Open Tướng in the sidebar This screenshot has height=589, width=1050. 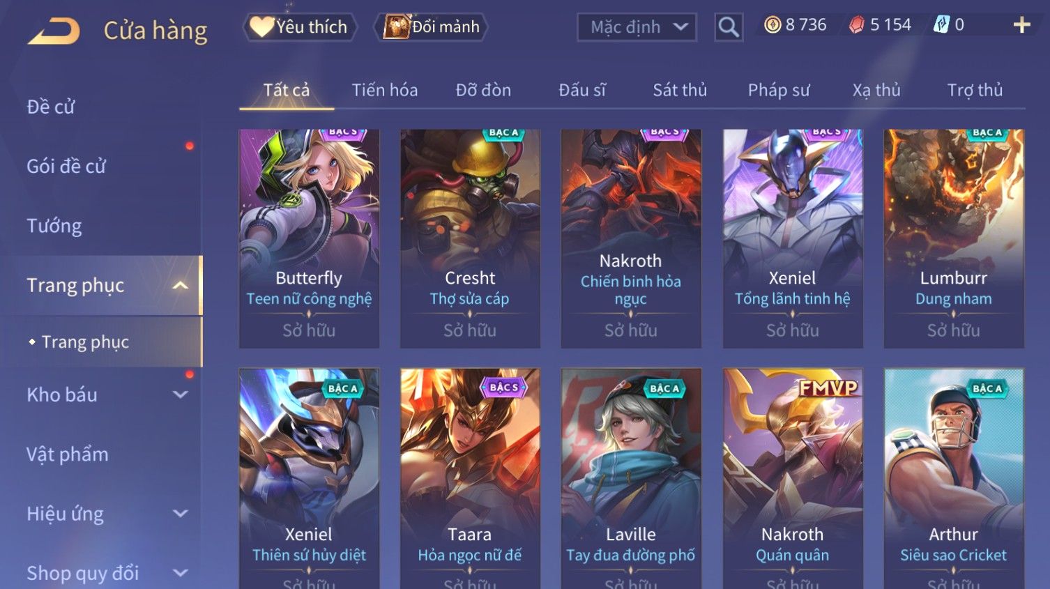click(54, 226)
